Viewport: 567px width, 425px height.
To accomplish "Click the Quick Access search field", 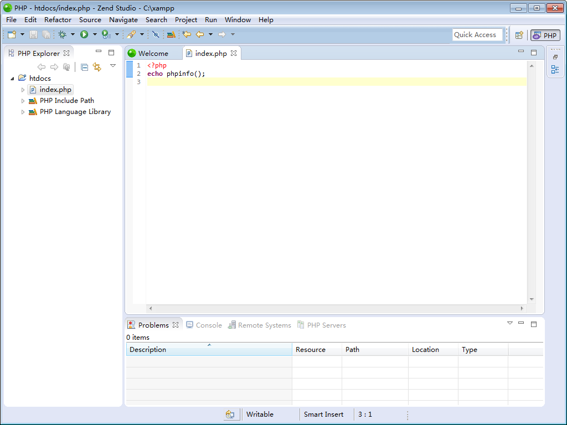I will coord(477,35).
